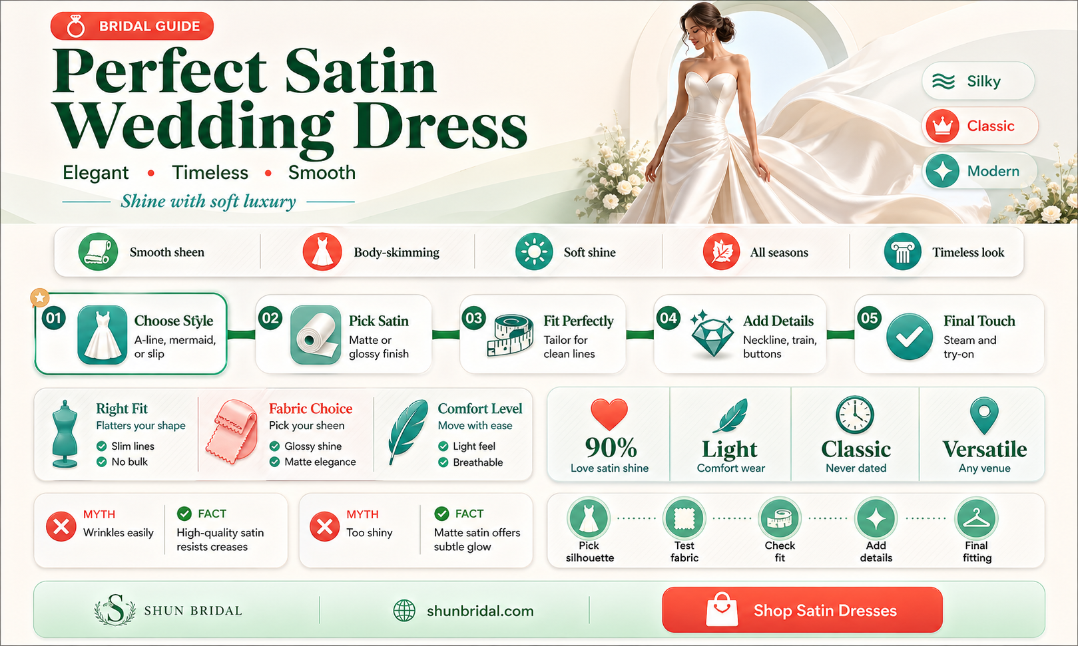Image resolution: width=1078 pixels, height=646 pixels.
Task: Click the Bridal Guide ring badge
Action: point(132,26)
